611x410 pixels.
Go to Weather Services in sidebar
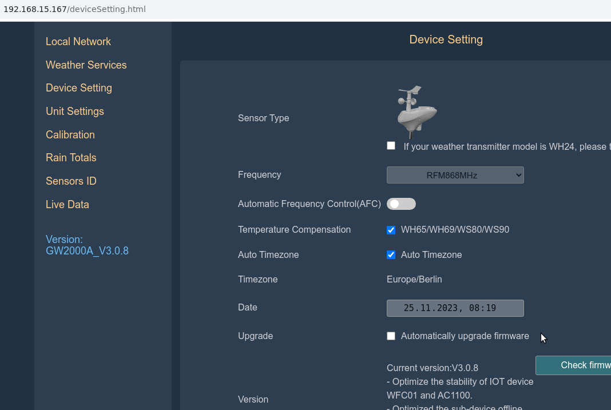(x=86, y=65)
